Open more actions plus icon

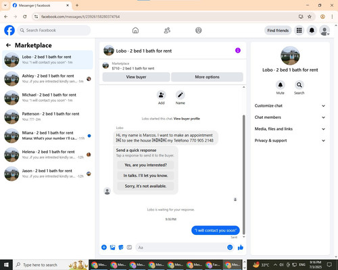tap(104, 248)
